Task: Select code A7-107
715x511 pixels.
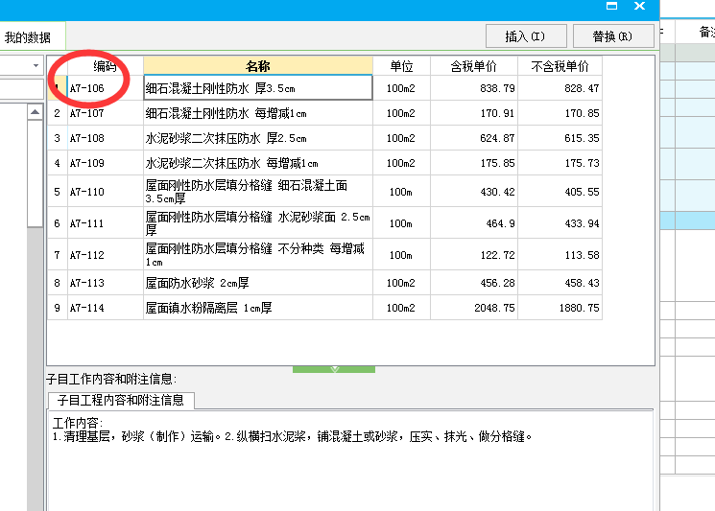Action: 106,113
